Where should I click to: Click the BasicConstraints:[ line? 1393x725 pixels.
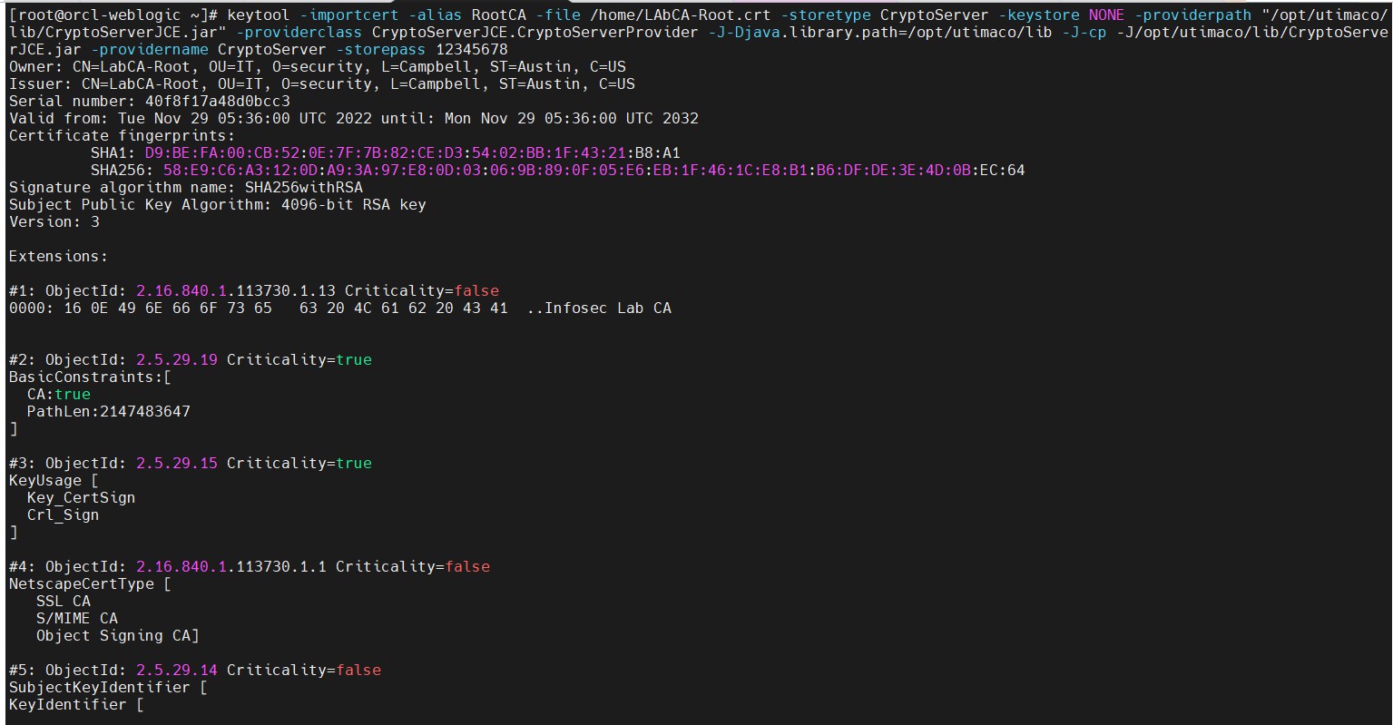pos(91,377)
